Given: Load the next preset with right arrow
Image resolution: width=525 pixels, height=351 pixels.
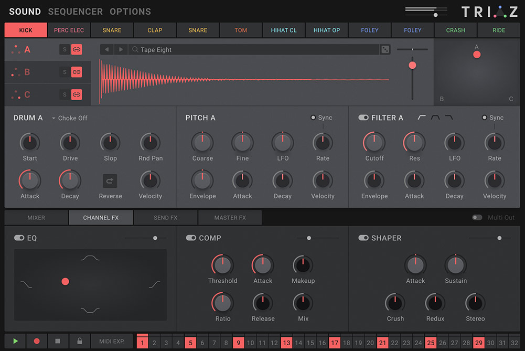Looking at the screenshot, I should pos(121,49).
